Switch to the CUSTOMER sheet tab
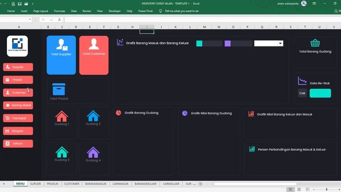The width and height of the screenshot is (341, 192). pyautogui.click(x=71, y=183)
